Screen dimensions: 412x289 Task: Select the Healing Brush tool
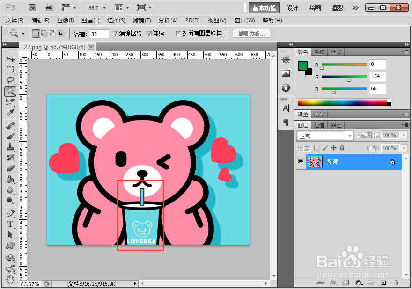point(10,125)
